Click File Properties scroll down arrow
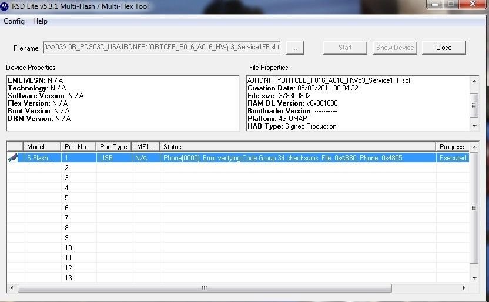Viewport: 489px width, 302px height. [x=474, y=126]
